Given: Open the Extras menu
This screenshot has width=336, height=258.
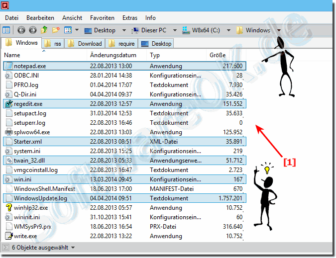Looking at the screenshot, I should click(129, 18).
